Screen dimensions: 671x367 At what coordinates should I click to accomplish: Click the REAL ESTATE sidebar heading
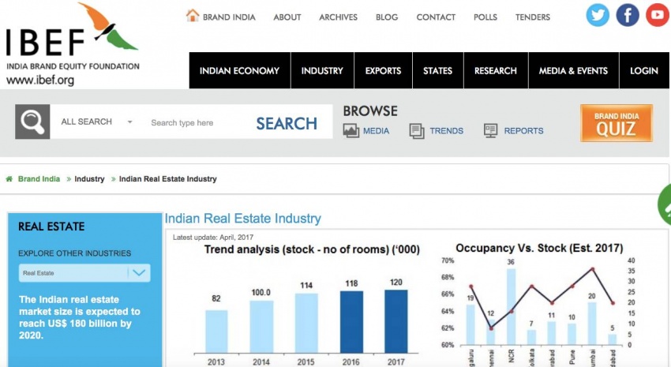tap(51, 227)
